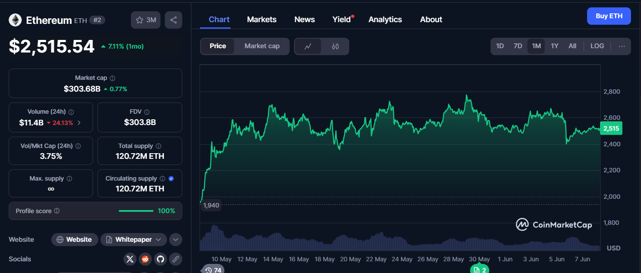Switch to line chart view icon
This screenshot has height=273, width=641.
pos(308,46)
